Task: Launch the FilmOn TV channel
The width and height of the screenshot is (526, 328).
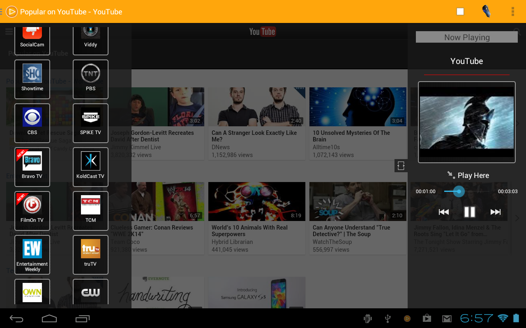Action: tap(32, 211)
